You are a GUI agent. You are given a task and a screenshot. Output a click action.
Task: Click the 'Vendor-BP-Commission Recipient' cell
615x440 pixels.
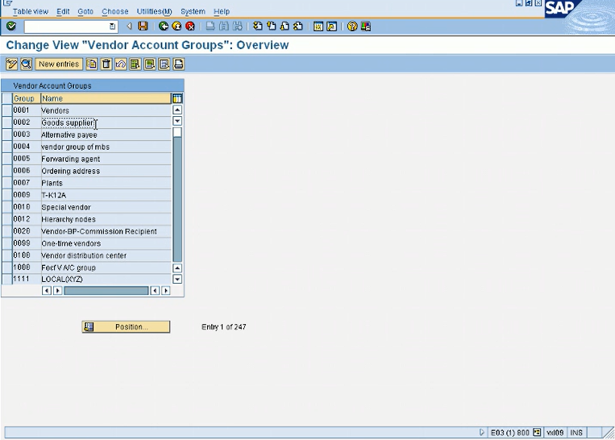(106, 231)
